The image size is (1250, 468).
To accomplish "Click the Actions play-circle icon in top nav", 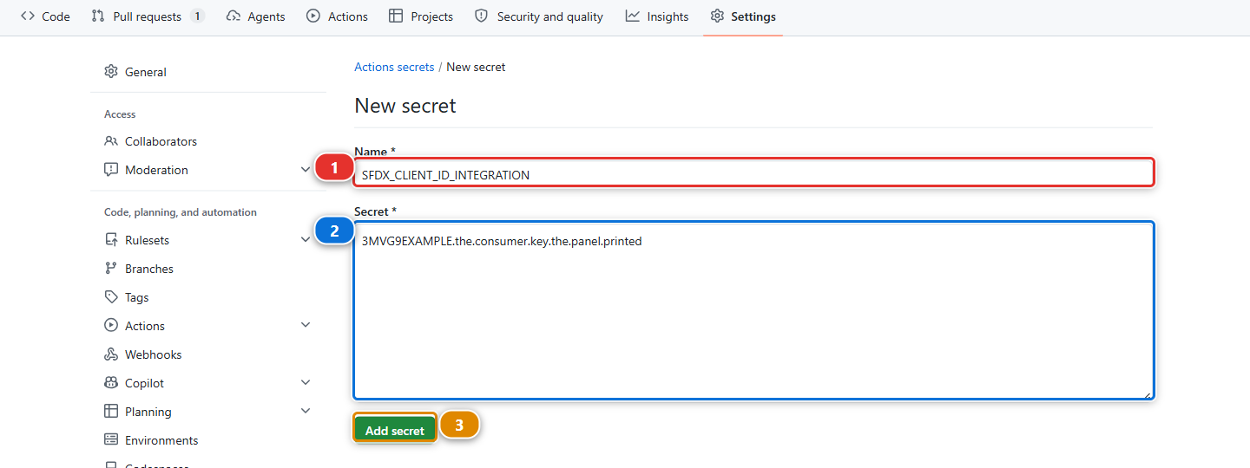I will point(313,16).
